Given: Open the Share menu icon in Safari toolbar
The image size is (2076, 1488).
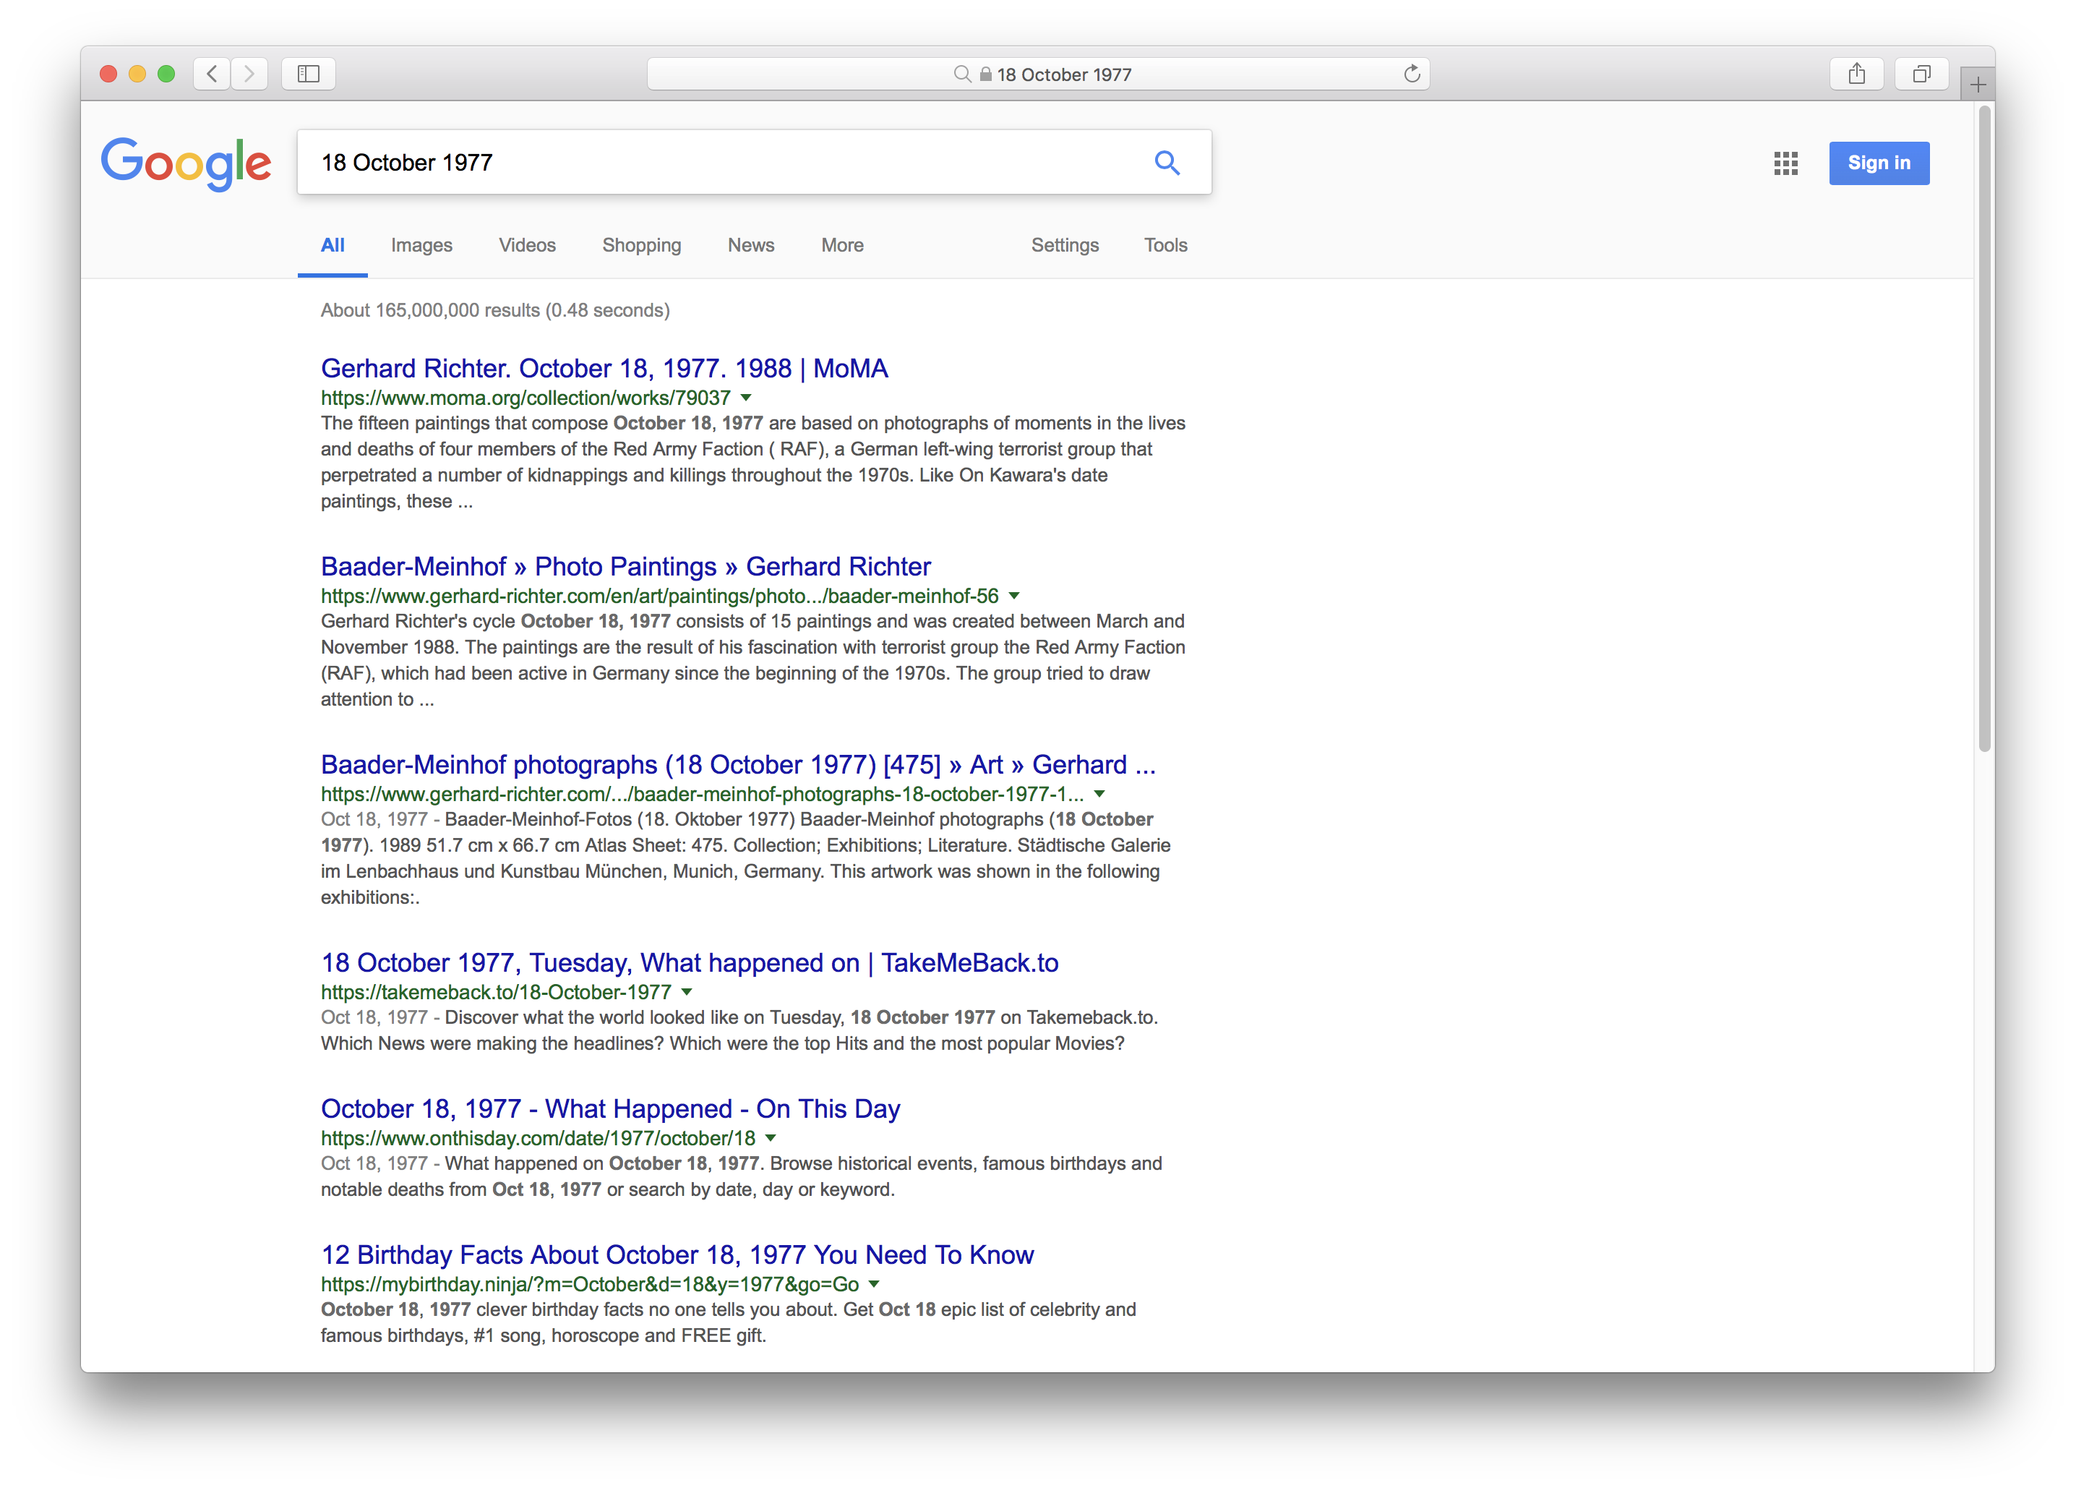Looking at the screenshot, I should (1856, 73).
